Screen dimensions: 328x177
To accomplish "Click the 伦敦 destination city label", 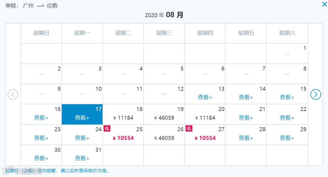I will click(52, 6).
